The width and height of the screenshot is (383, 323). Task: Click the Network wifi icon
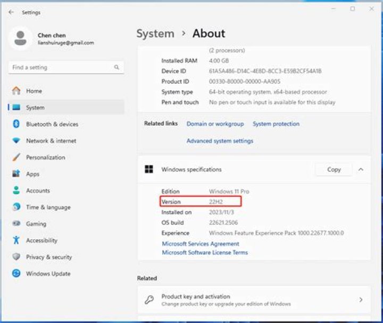pos(16,141)
